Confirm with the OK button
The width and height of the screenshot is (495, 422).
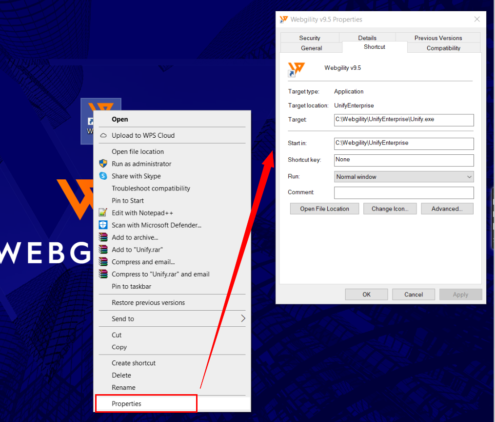(x=367, y=295)
